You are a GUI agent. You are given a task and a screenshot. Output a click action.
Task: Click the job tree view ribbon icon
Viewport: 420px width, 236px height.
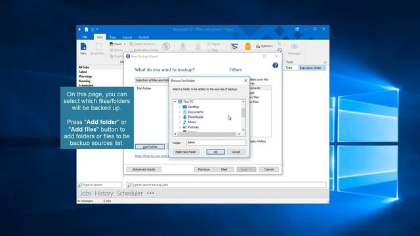(x=234, y=47)
